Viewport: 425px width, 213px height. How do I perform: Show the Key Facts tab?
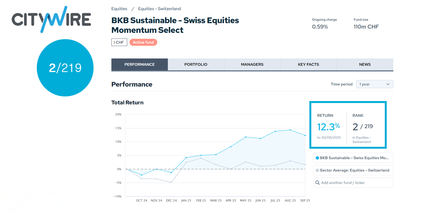coord(308,64)
